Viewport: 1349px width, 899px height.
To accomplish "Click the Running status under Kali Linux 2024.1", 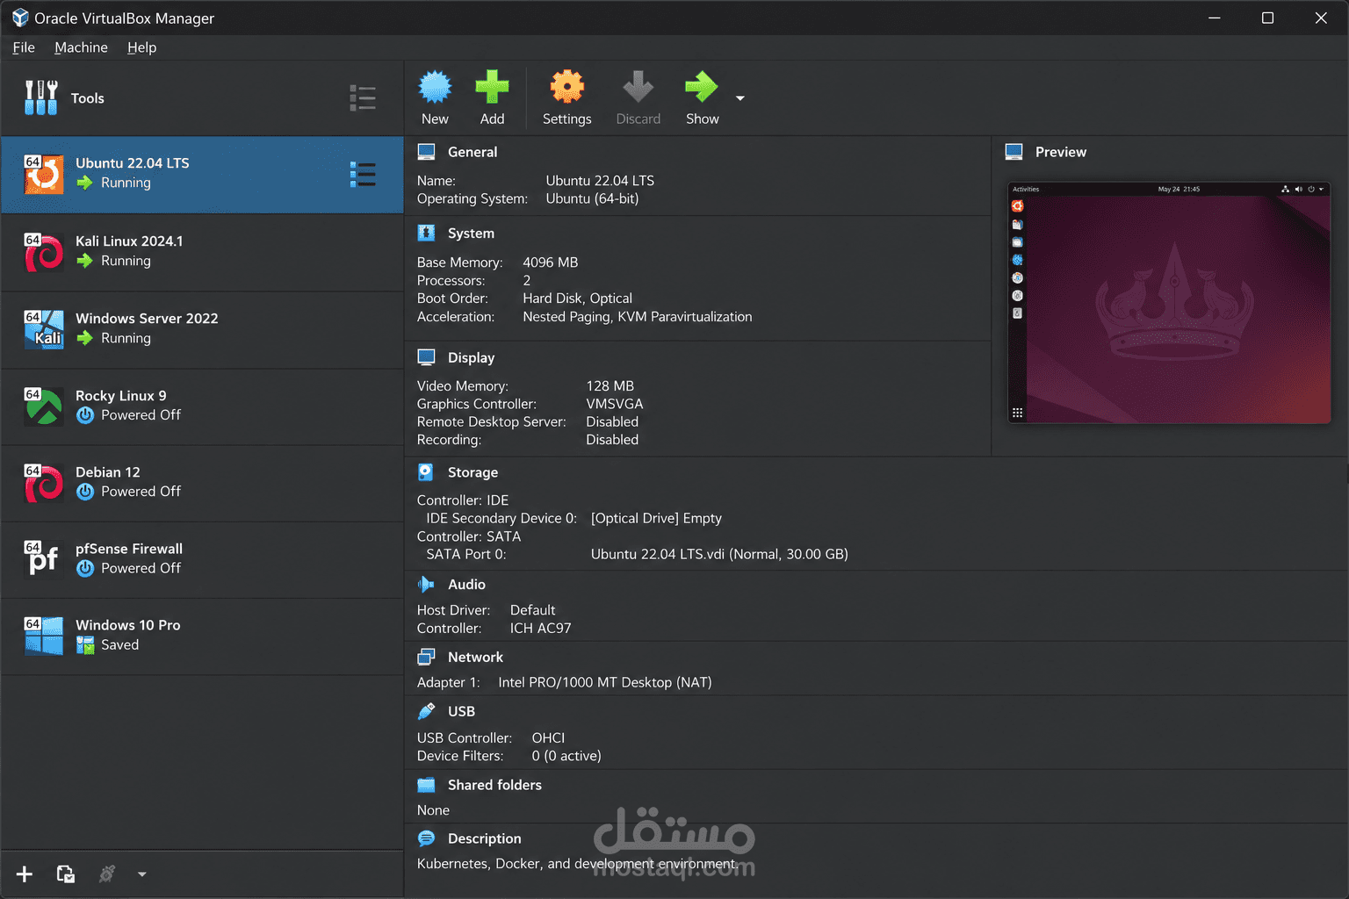I will (x=126, y=261).
